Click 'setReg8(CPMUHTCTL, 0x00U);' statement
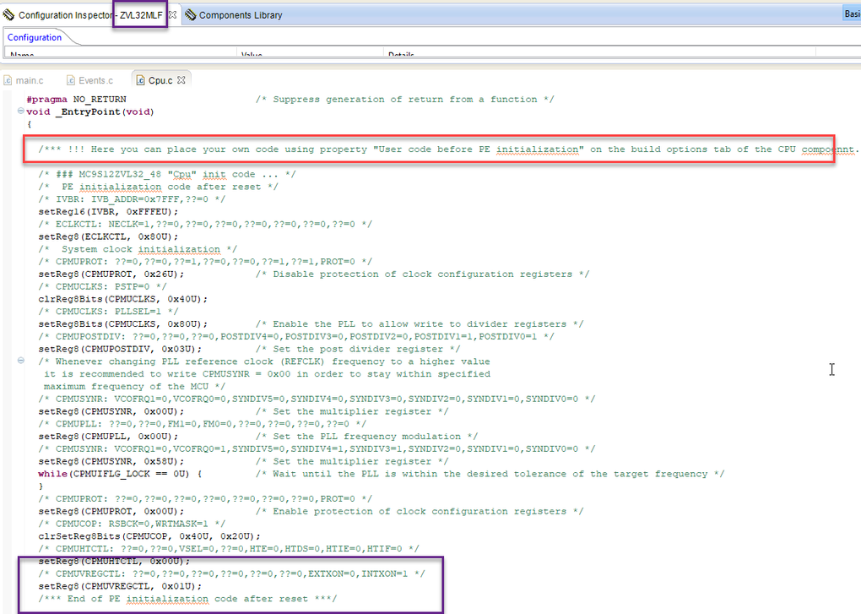The width and height of the screenshot is (861, 614). click(x=114, y=562)
